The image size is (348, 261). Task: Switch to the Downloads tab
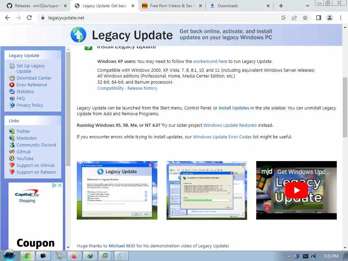tap(240, 6)
